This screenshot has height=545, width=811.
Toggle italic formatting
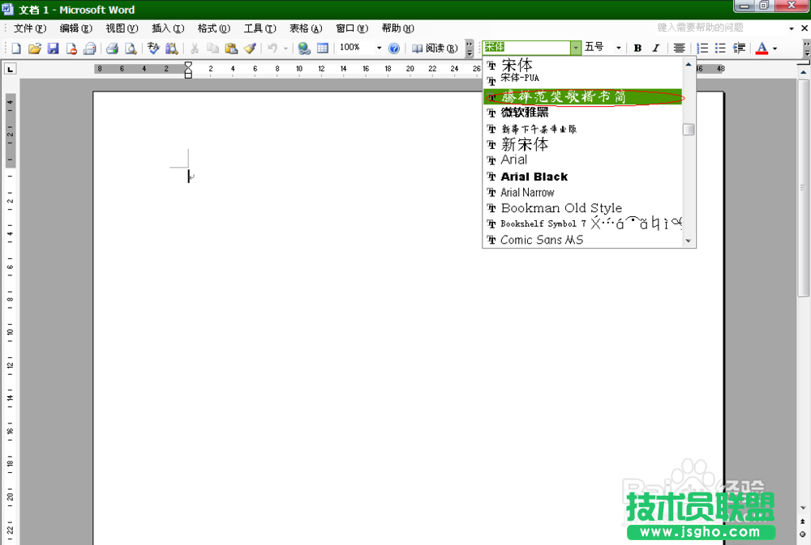[654, 48]
